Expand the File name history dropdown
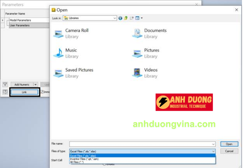The width and height of the screenshot is (252, 168). [x=213, y=144]
